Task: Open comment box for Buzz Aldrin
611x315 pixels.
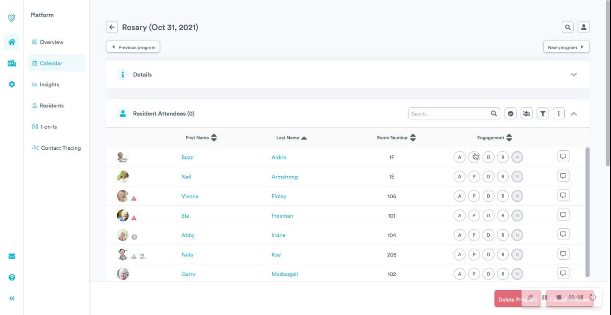Action: [x=563, y=157]
